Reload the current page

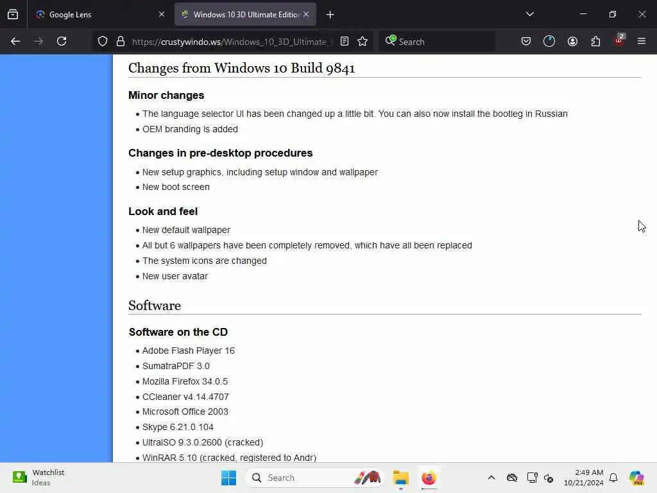[x=62, y=41]
